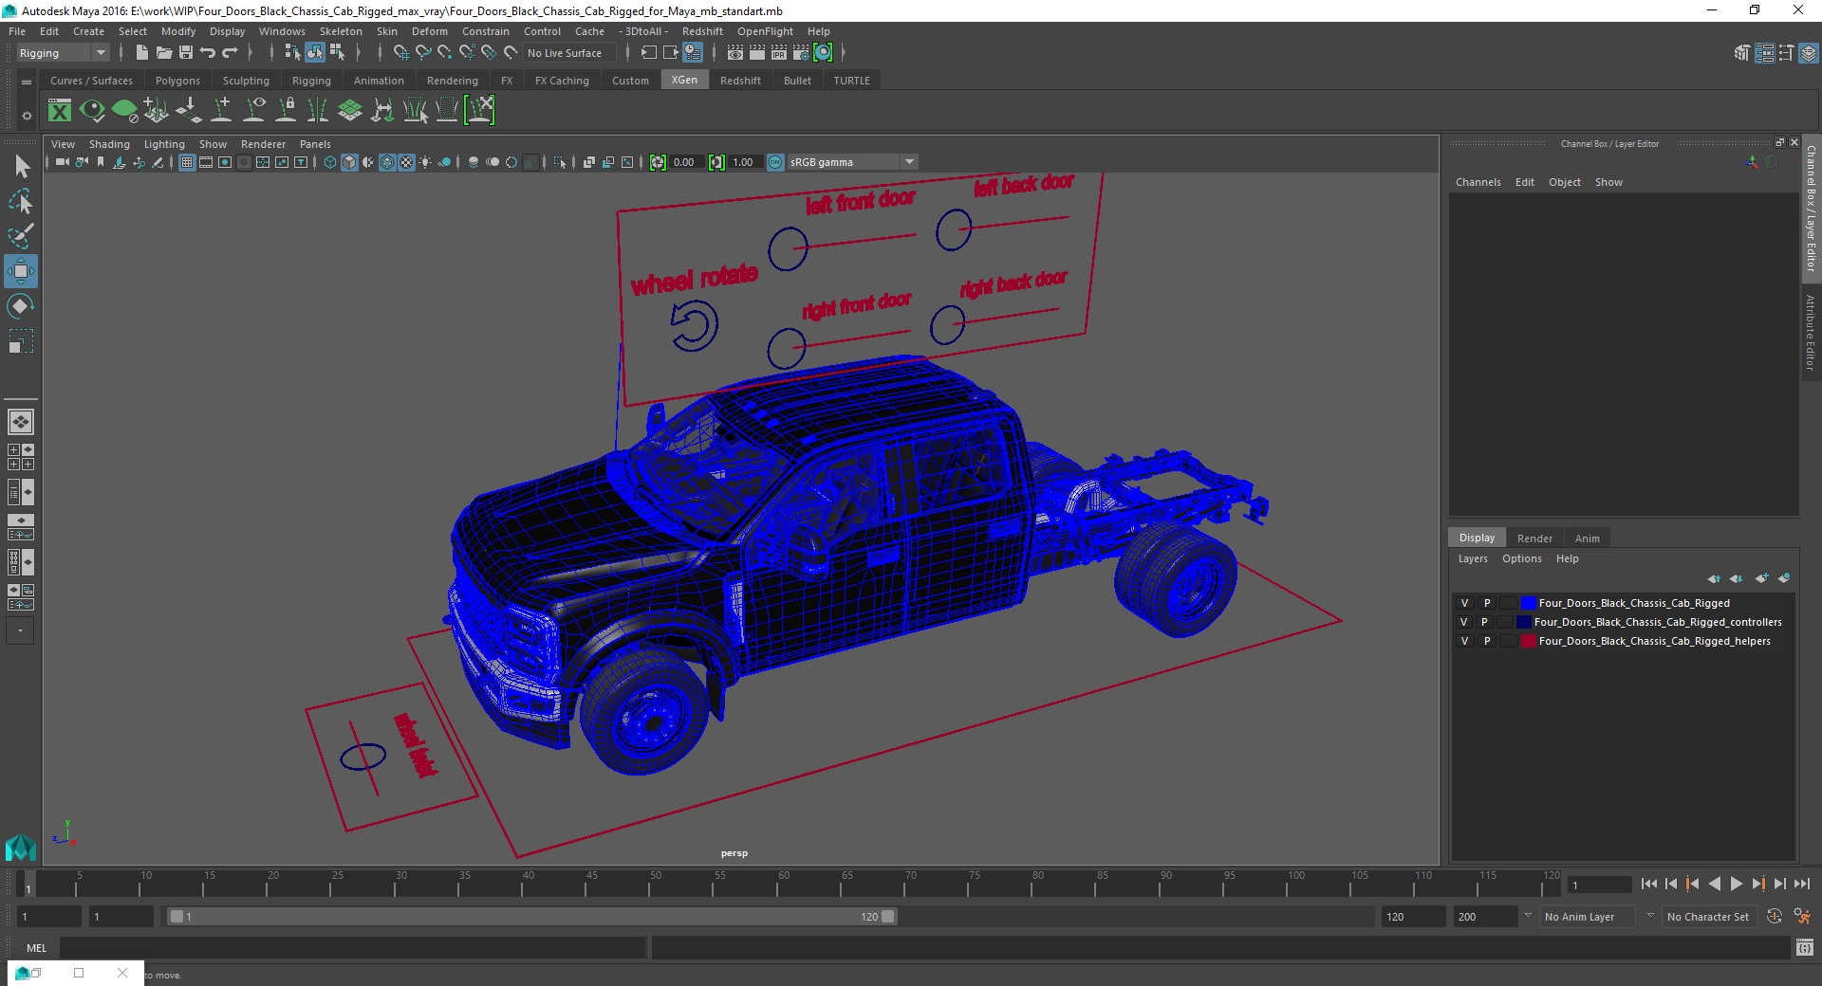Click the Undo arrow icon
This screenshot has height=986, width=1822.
tap(207, 53)
